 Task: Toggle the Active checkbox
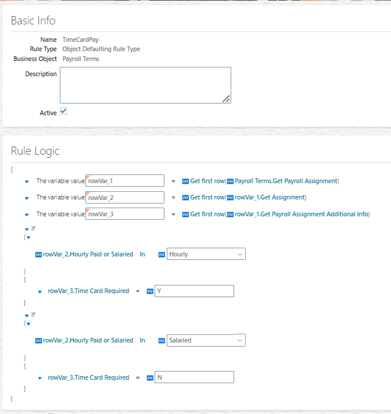click(63, 111)
